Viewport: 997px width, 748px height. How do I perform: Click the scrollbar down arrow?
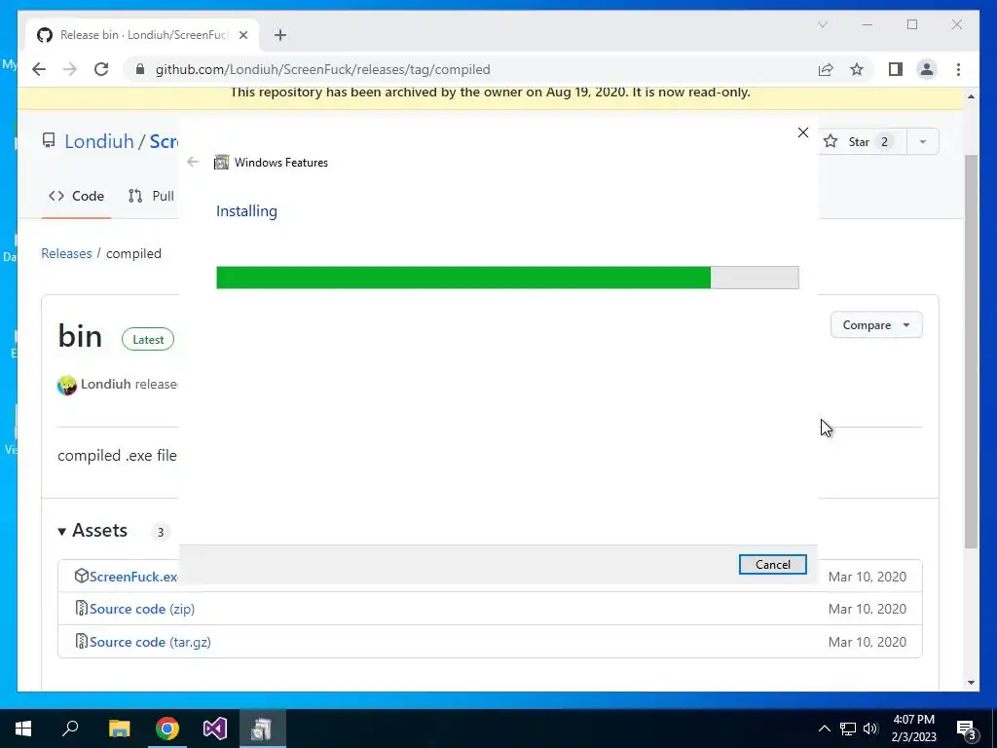pyautogui.click(x=971, y=683)
